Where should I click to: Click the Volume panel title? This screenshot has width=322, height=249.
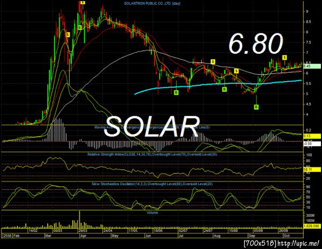(x=152, y=212)
